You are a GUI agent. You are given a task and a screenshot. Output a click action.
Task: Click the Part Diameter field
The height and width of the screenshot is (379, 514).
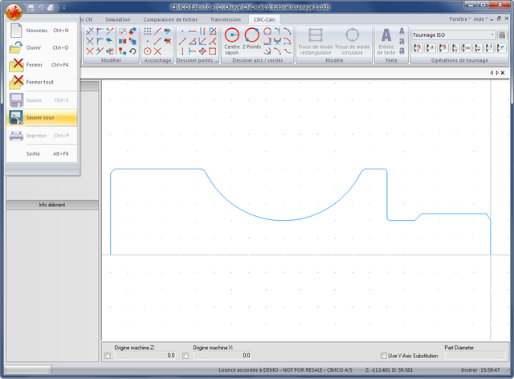[475, 356]
